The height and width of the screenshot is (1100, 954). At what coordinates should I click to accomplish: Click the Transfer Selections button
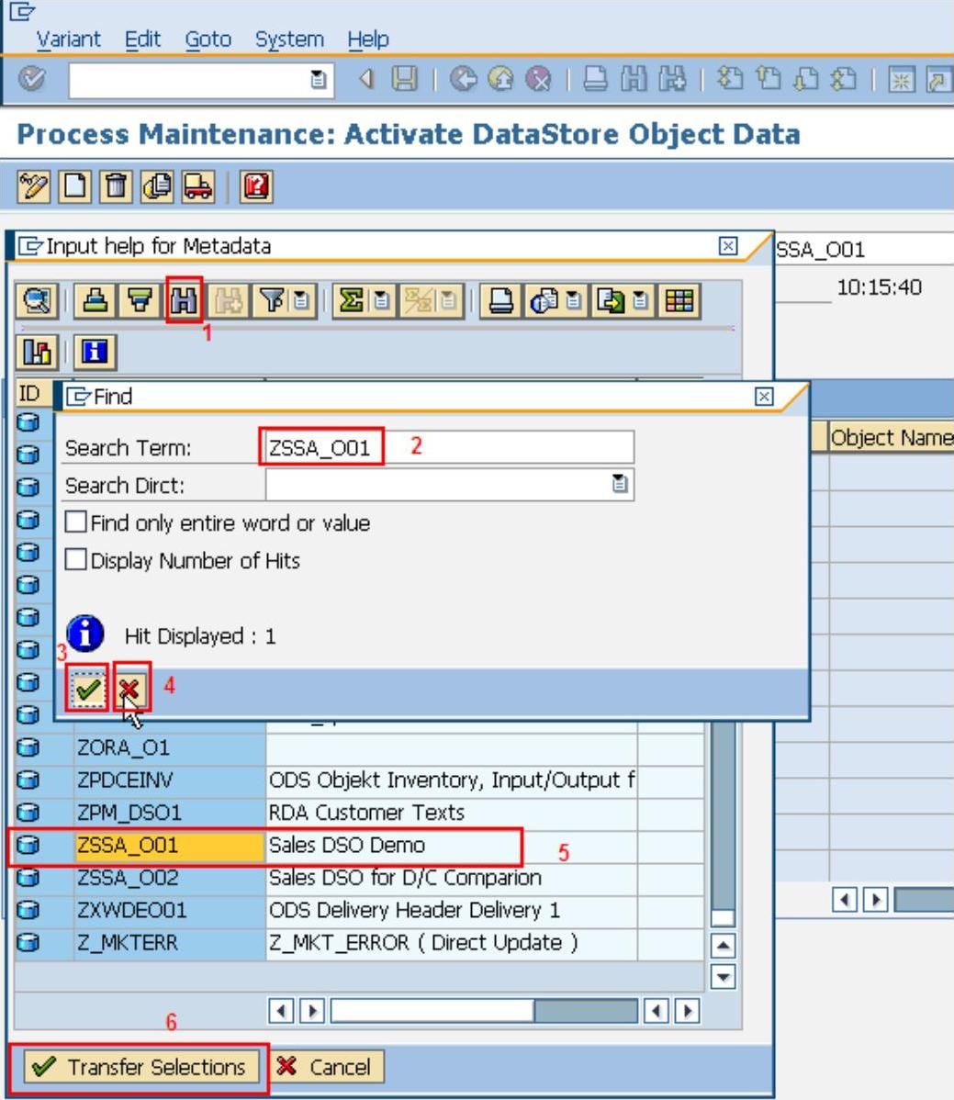pyautogui.click(x=139, y=1067)
